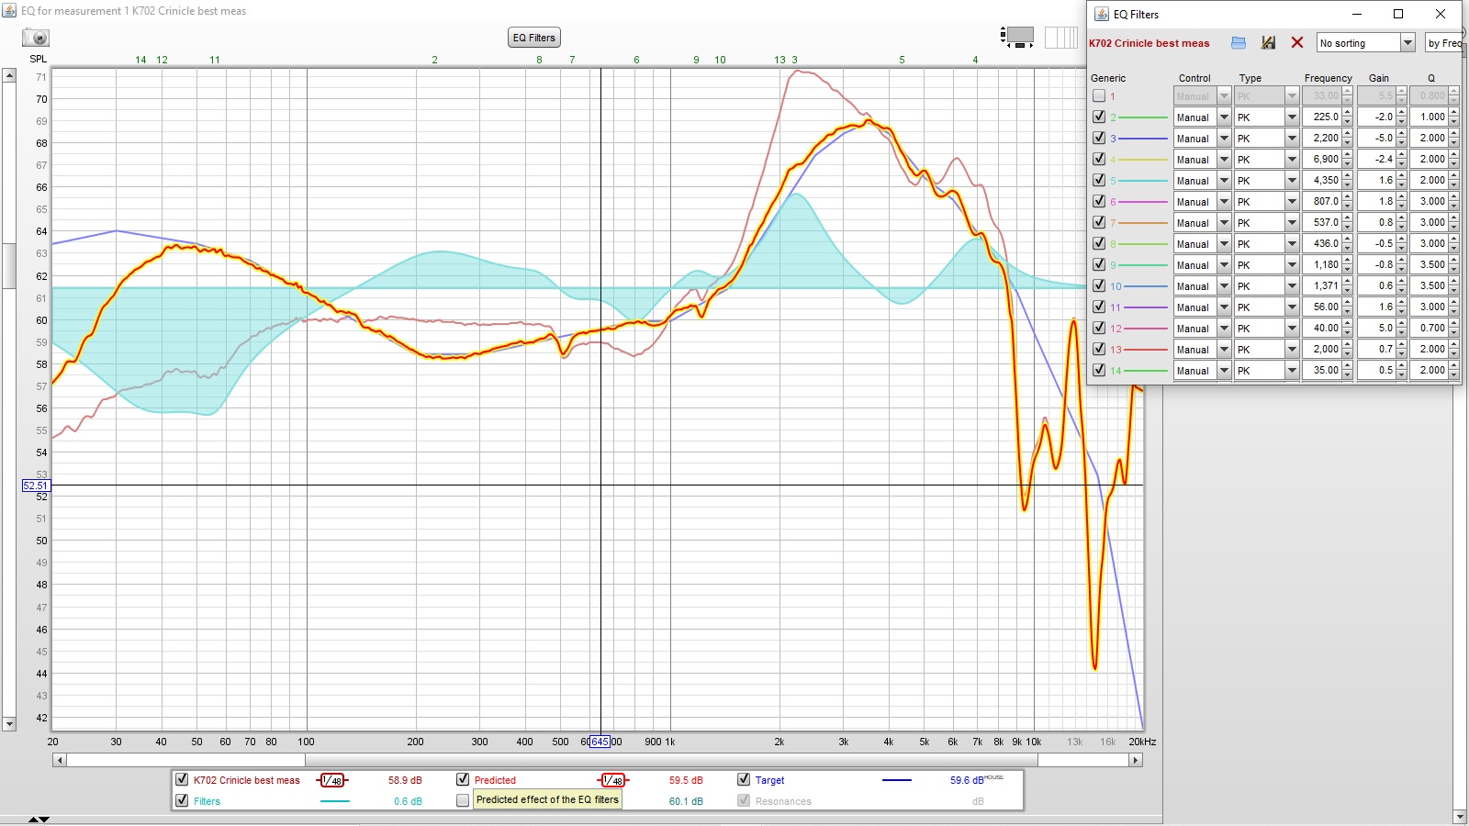The height and width of the screenshot is (826, 1469).
Task: Click filter marker 4 above graph
Action: point(975,60)
